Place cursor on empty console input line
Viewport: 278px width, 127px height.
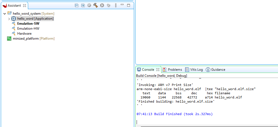[207, 122]
